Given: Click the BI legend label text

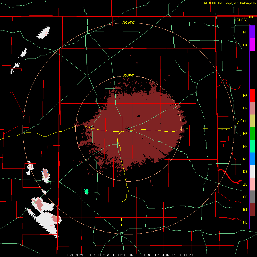Looking at the screenshot, I should (x=245, y=210).
